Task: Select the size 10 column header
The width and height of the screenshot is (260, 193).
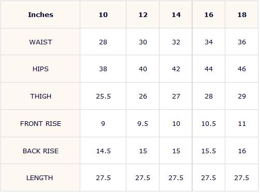Action: pyautogui.click(x=103, y=14)
